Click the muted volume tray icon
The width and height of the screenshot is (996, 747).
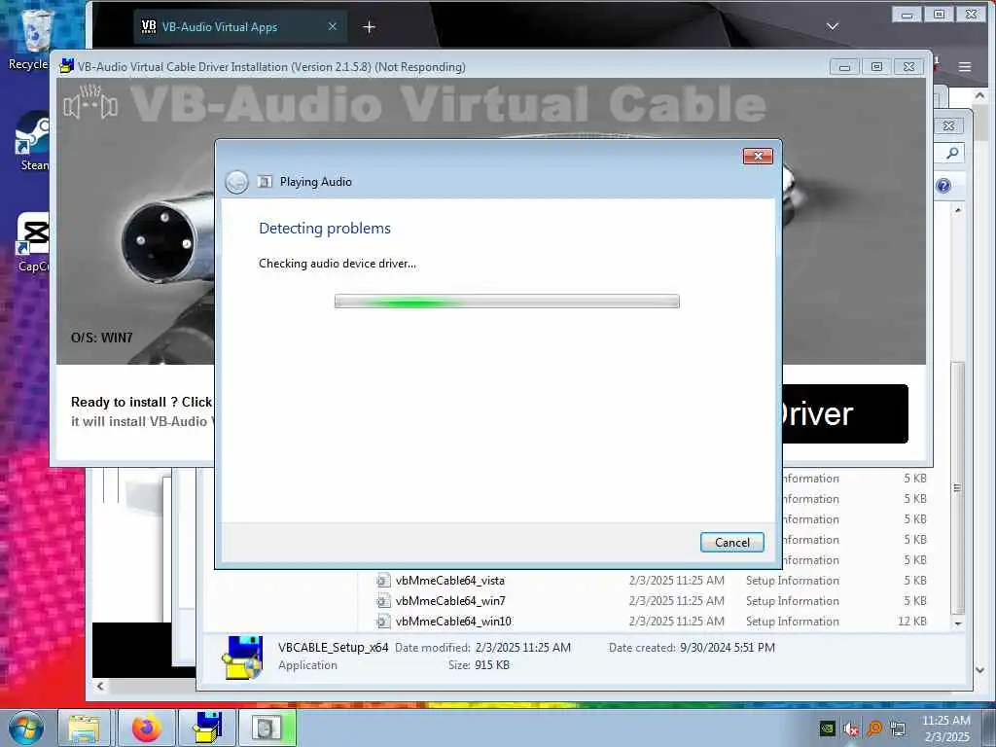tap(851, 729)
